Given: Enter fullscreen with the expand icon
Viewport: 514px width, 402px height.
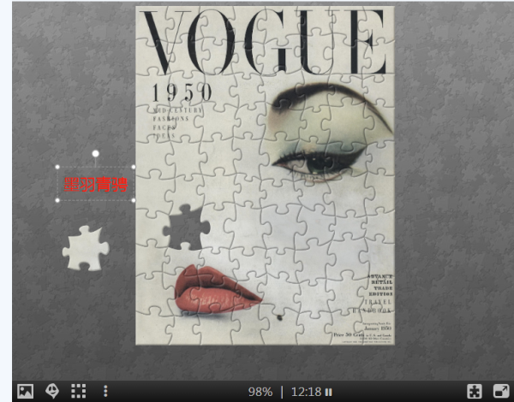Looking at the screenshot, I should click(x=501, y=391).
